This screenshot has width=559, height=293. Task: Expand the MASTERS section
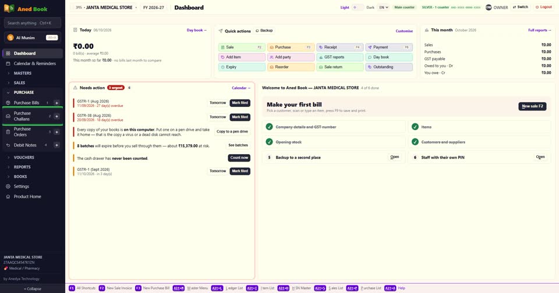[32, 73]
